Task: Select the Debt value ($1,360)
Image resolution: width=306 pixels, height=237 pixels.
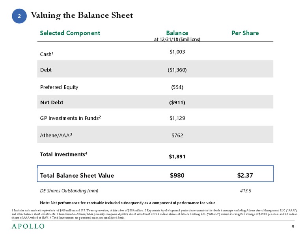Action: (177, 70)
